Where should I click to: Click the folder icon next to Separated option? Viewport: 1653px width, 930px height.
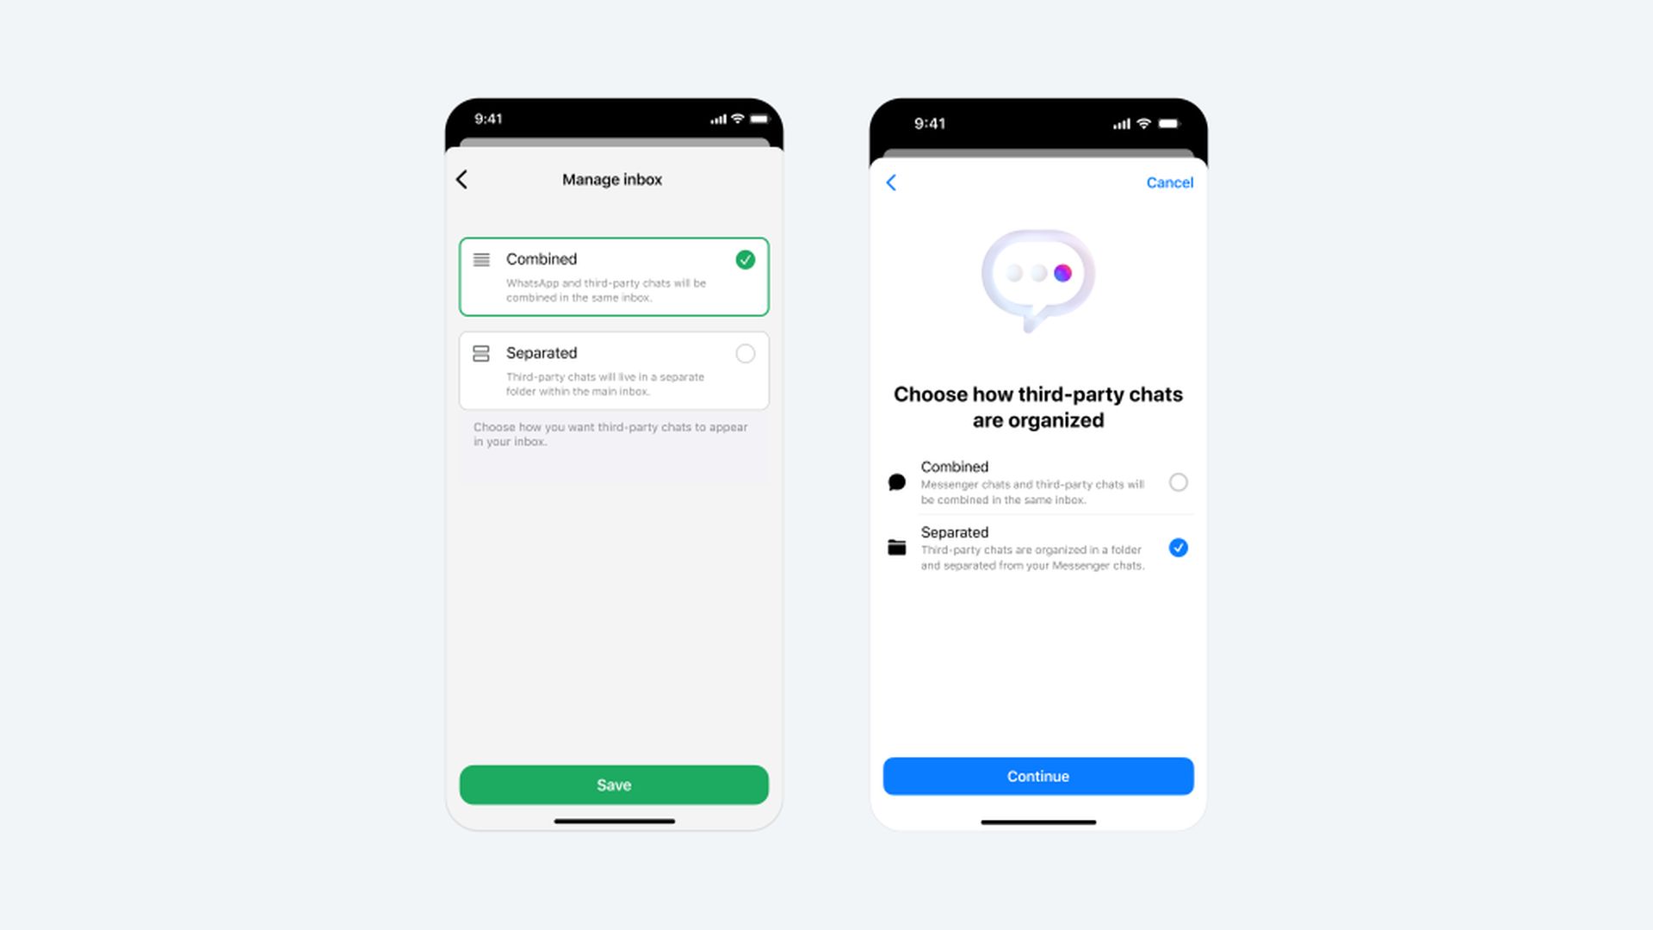pyautogui.click(x=897, y=548)
